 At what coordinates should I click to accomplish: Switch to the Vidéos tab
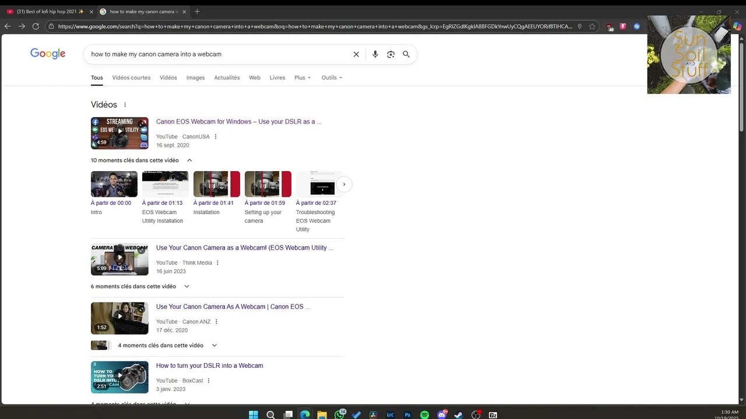tap(168, 77)
